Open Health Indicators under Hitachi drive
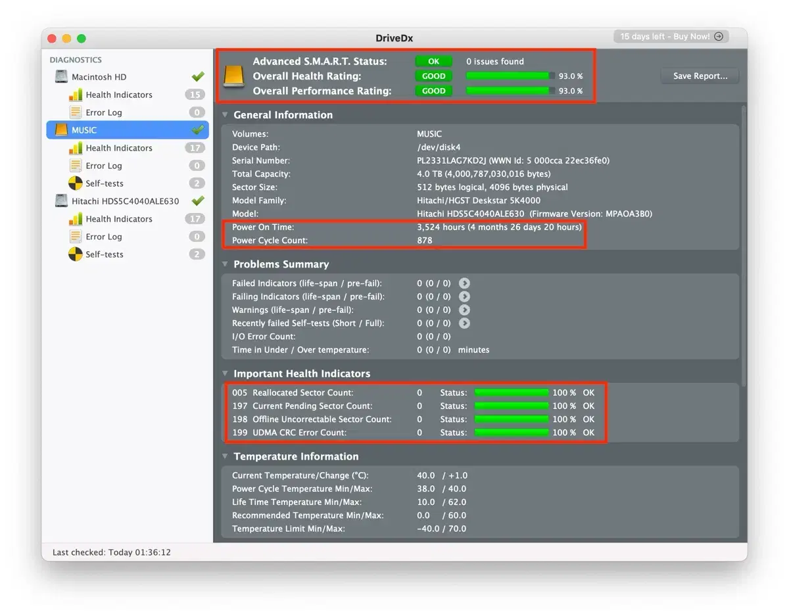Viewport: 789px width, 616px height. 118,219
